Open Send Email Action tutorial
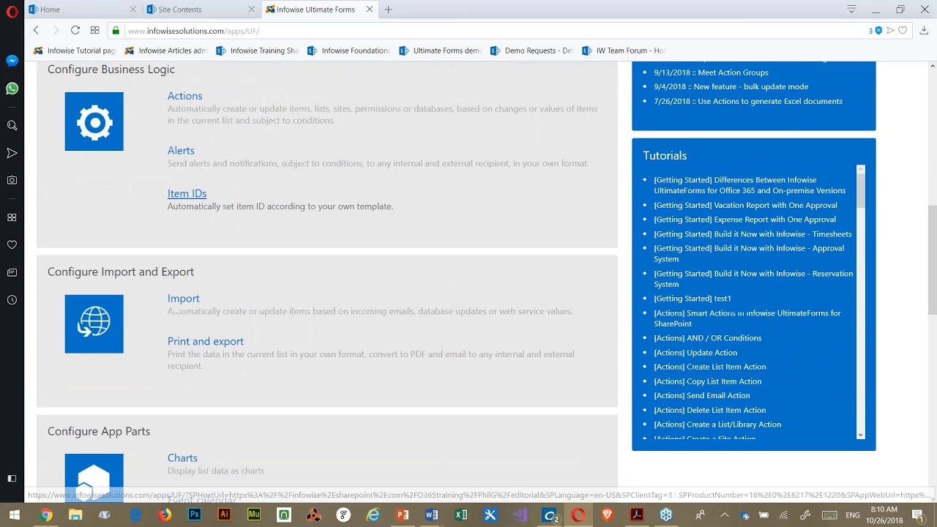Screen dimensions: 937x527 tap(701, 395)
